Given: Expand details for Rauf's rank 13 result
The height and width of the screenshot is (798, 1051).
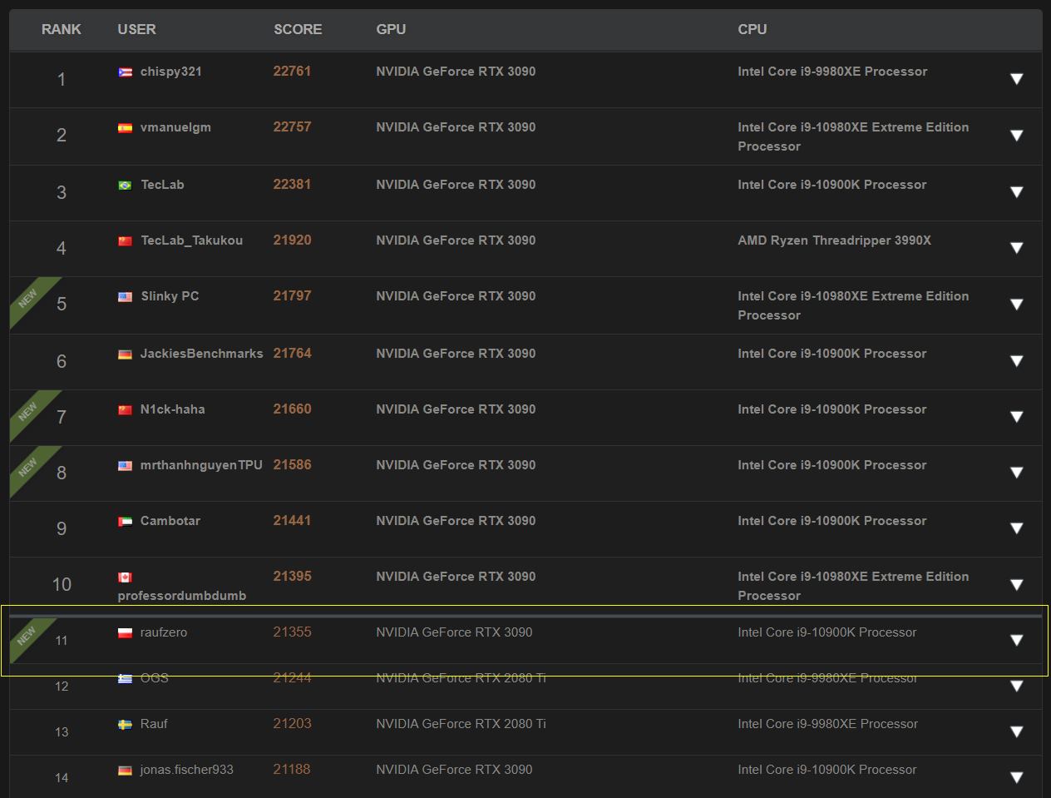Looking at the screenshot, I should [1016, 731].
